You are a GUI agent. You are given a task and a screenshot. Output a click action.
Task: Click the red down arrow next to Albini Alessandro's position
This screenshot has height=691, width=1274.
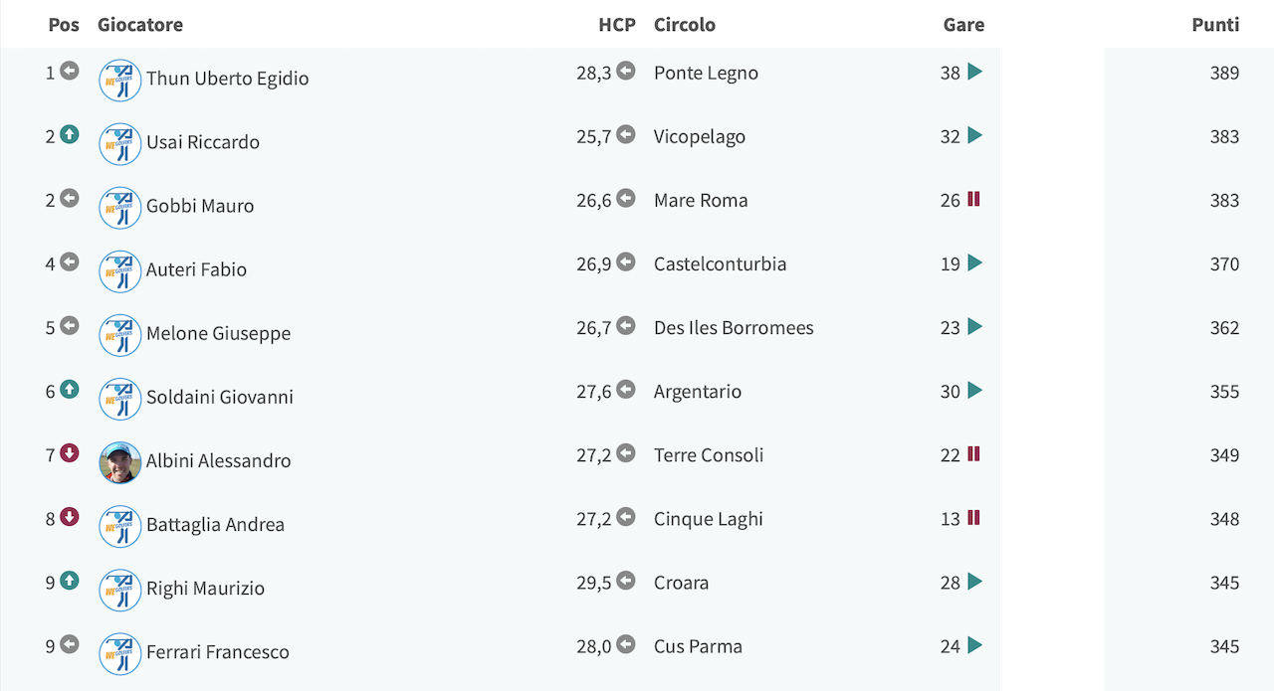pos(69,453)
